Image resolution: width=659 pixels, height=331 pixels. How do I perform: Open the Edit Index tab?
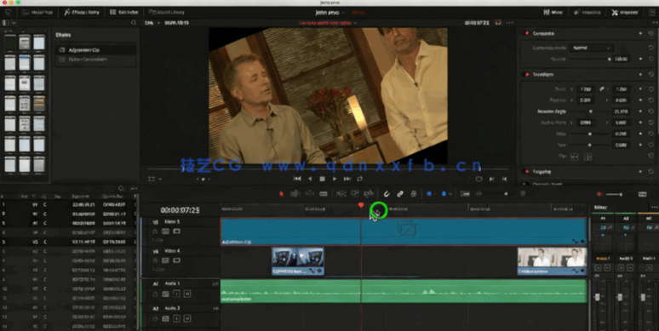pos(124,12)
